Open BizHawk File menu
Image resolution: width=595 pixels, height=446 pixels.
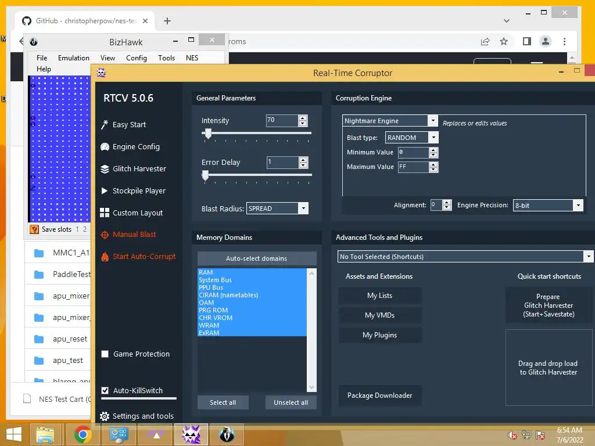point(42,57)
